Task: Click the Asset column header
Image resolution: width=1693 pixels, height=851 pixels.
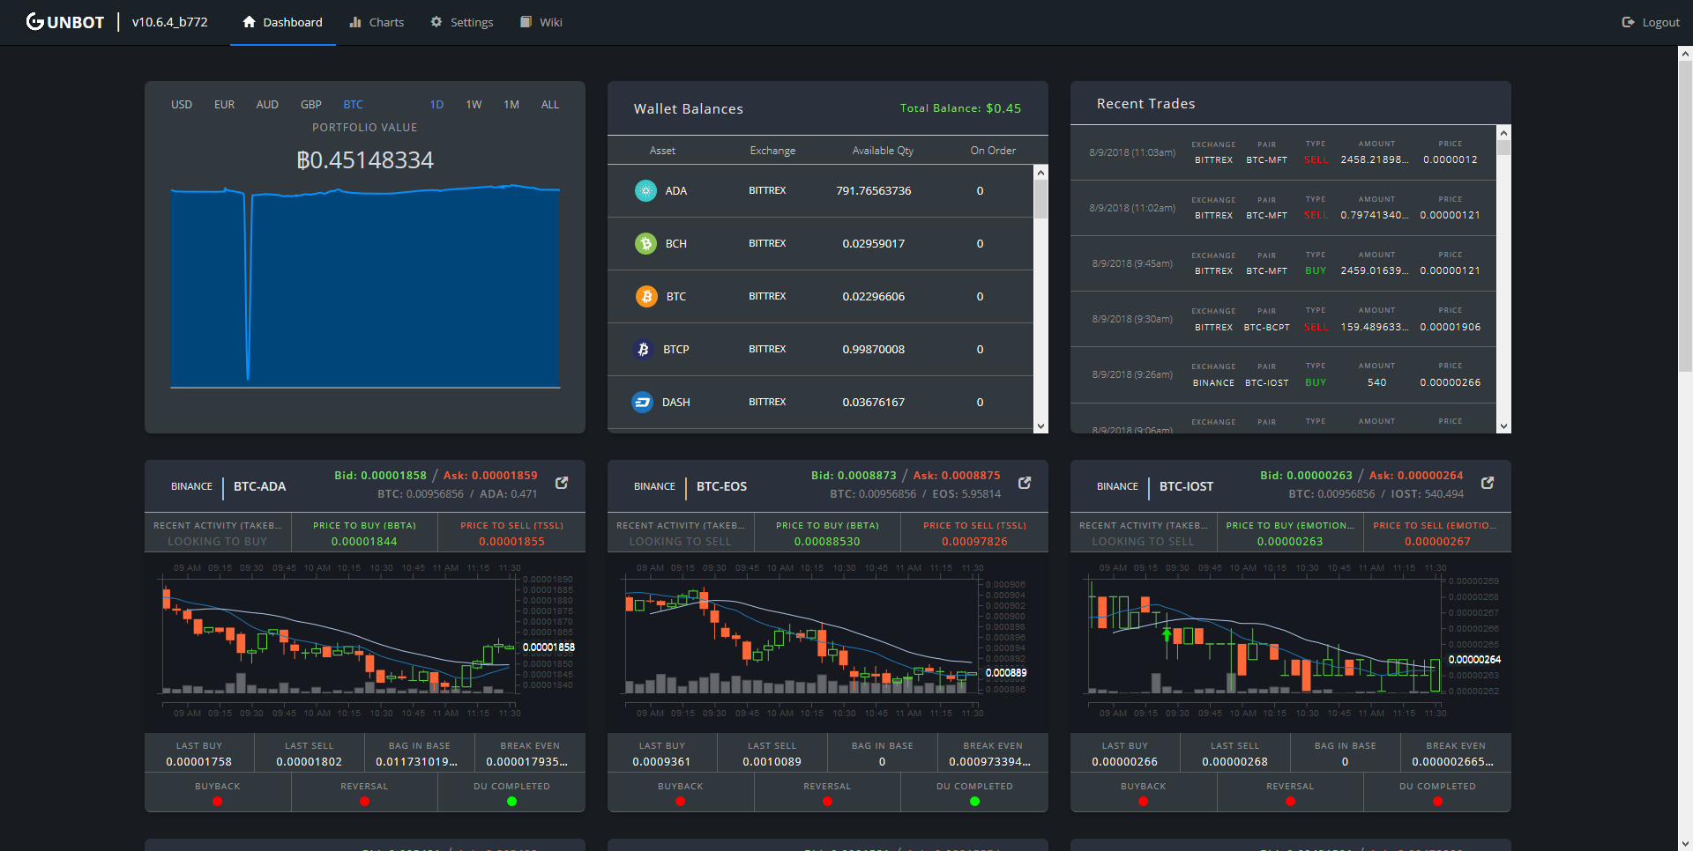Action: pos(662,151)
